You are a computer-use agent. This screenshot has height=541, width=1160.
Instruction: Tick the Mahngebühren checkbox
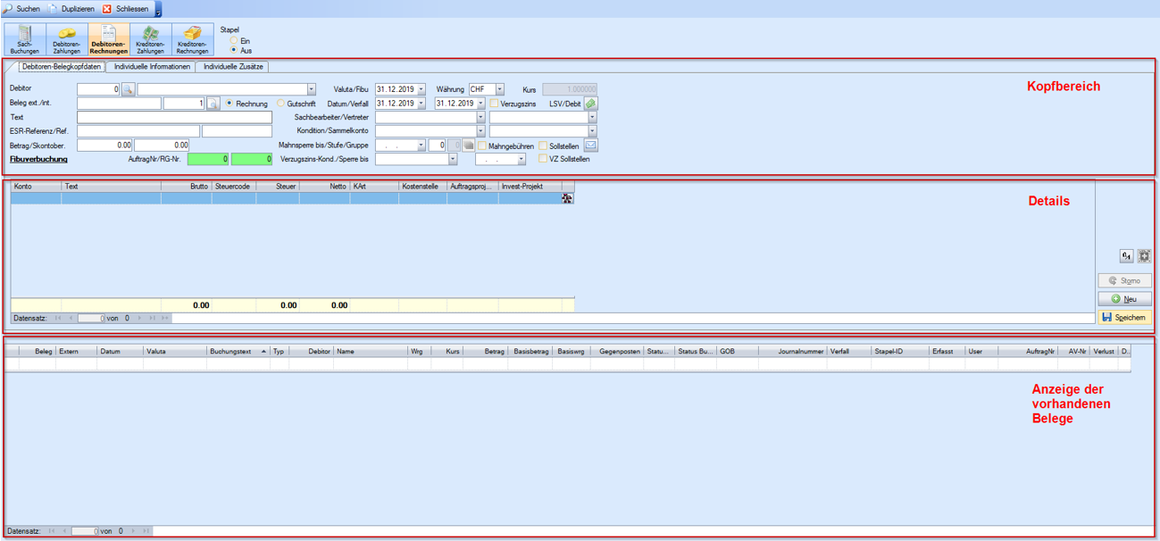tap(482, 146)
